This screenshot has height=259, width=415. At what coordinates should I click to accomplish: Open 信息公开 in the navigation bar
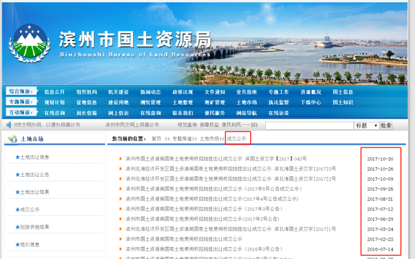tap(54, 92)
